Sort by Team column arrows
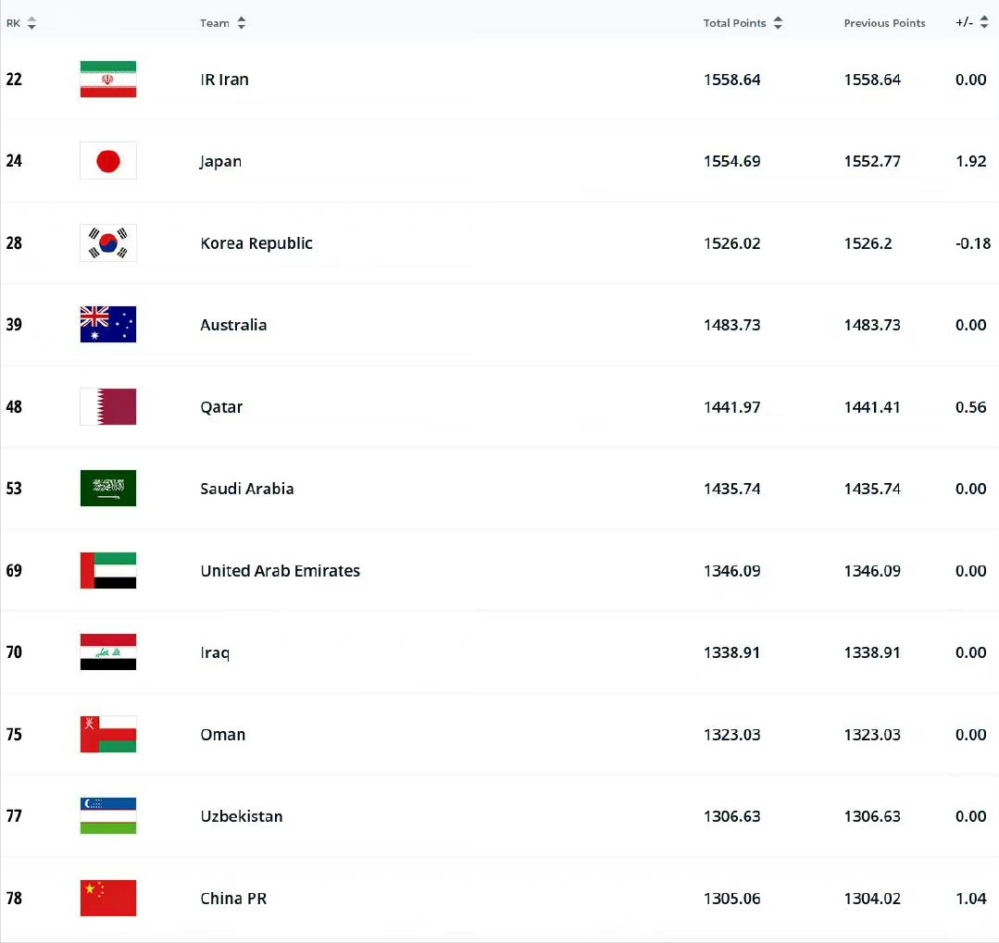The width and height of the screenshot is (999, 943). (242, 23)
